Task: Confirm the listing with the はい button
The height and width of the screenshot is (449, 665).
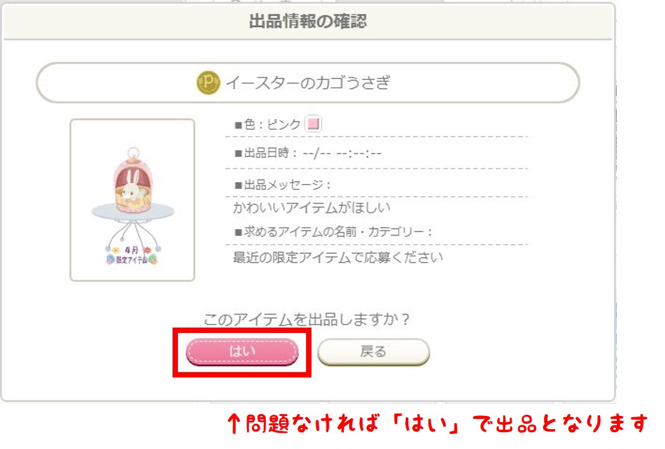Action: click(x=242, y=352)
